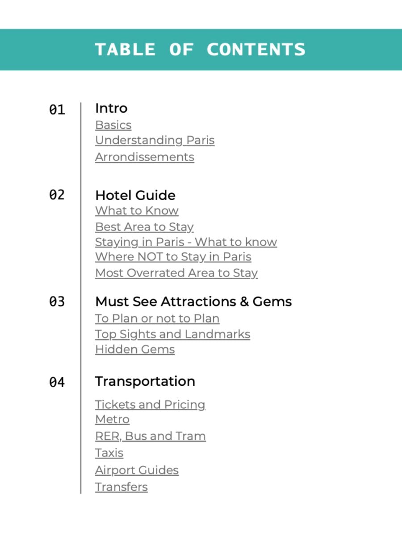Open the Taxis link

pos(109,453)
